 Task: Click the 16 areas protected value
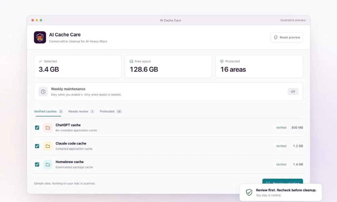tap(233, 69)
